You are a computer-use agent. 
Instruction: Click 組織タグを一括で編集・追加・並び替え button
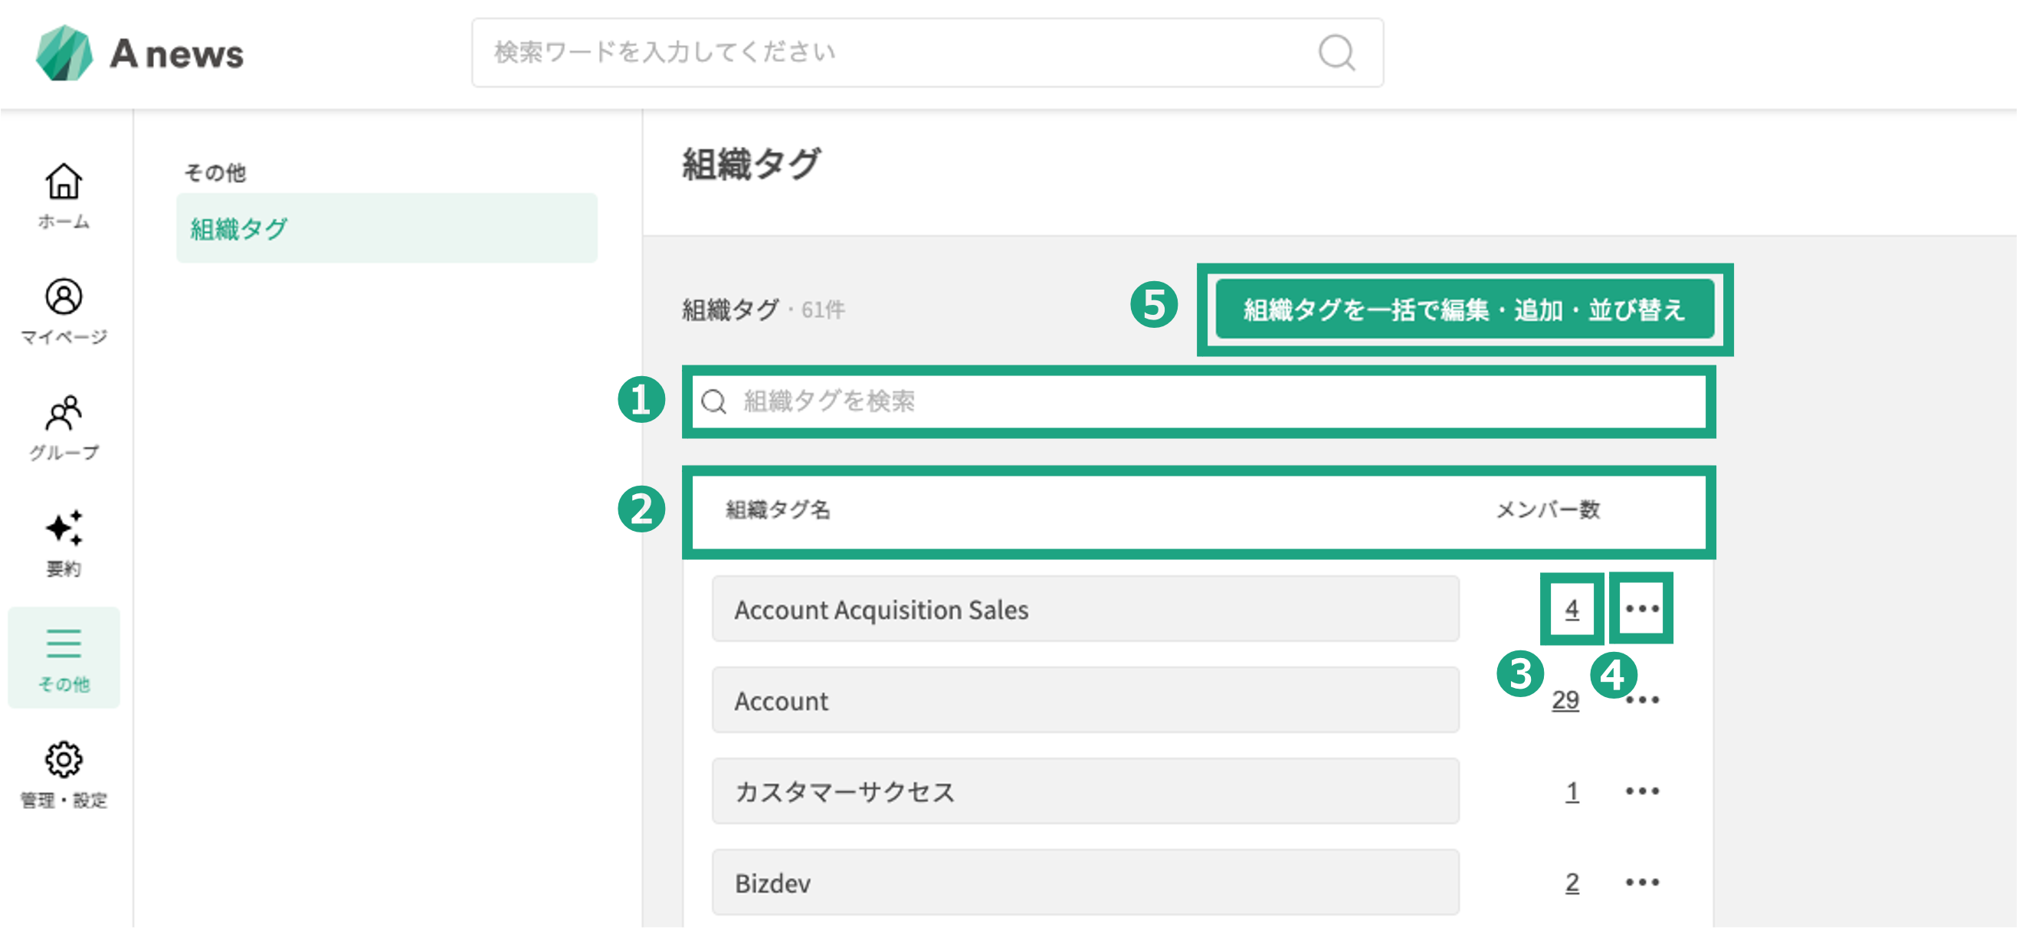pyautogui.click(x=1464, y=309)
